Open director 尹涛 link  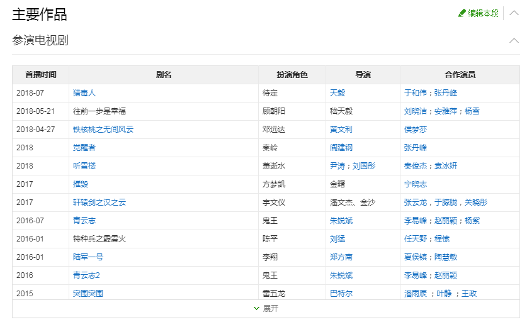[x=338, y=166]
